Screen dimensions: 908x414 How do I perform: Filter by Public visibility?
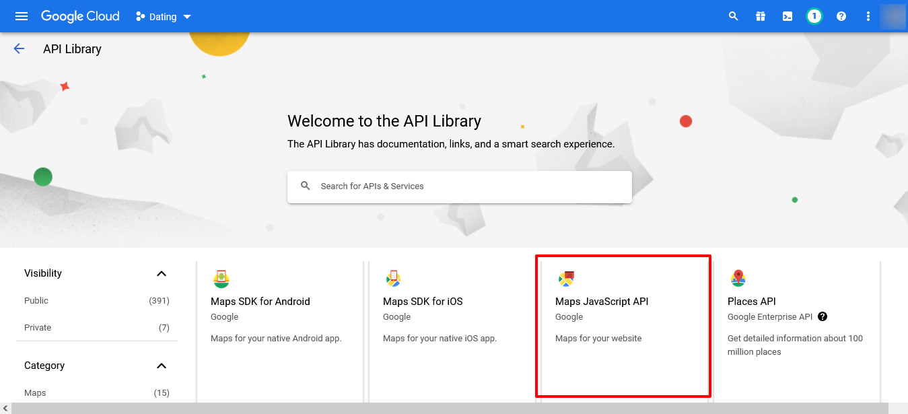[x=36, y=301]
